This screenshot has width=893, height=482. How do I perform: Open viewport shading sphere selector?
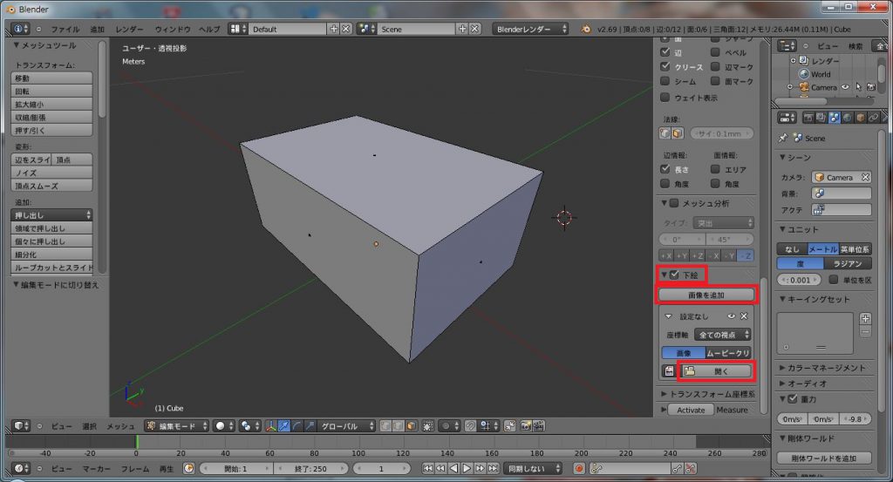point(222,425)
